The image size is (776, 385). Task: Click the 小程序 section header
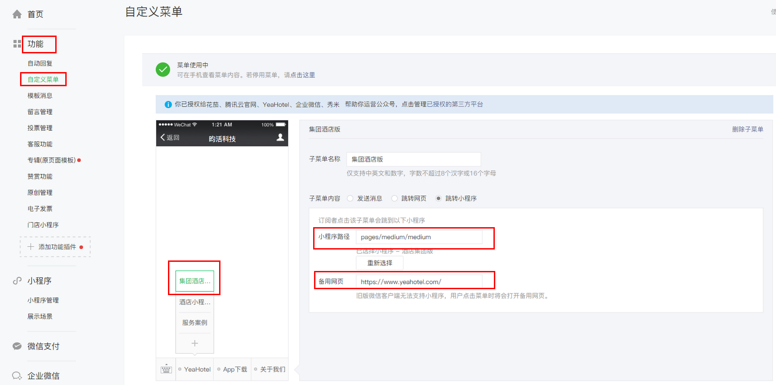click(39, 281)
